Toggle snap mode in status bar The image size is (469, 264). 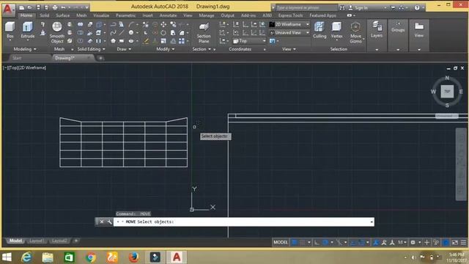pos(303,243)
